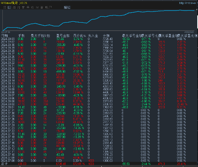The width and height of the screenshot is (198, 167).
Task: Click the 百分比% column header
Action: (x=80, y=36)
